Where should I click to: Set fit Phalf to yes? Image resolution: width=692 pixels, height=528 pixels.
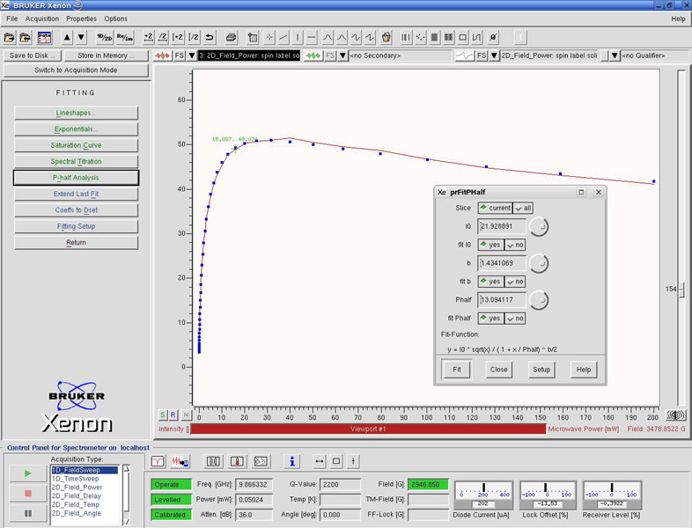[490, 318]
